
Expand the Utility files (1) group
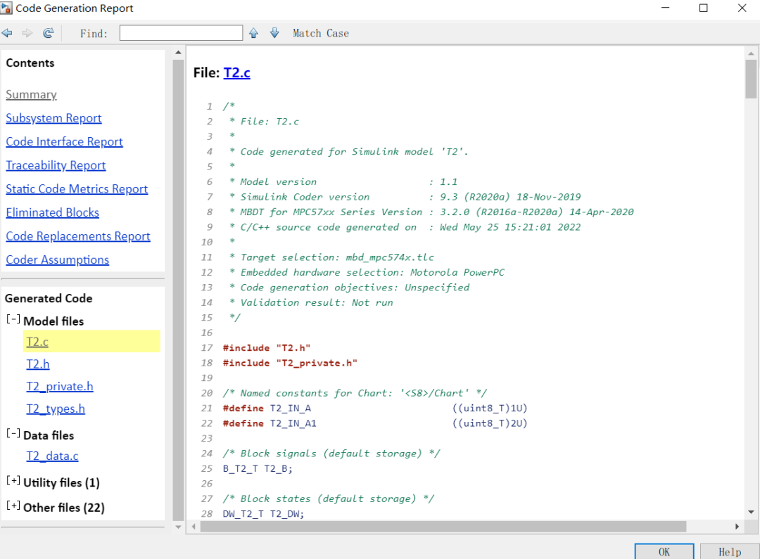[13, 480]
